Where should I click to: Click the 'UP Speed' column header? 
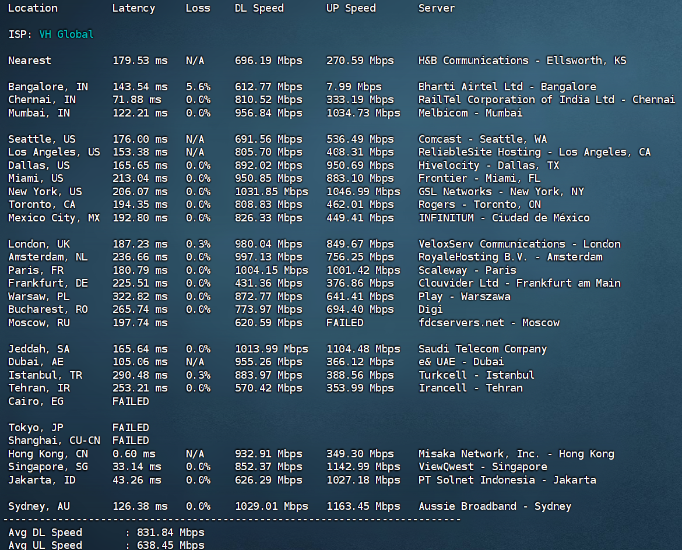(351, 8)
